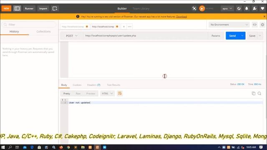This screenshot has width=267, height=150.
Task: Click inside the request body editor
Action: point(166,60)
